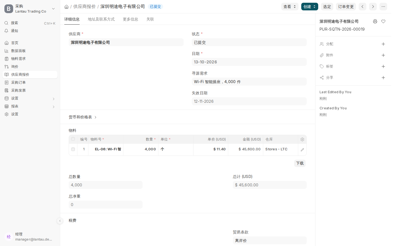Screen dimensions: 394x246
Task: Print the supplier quotation
Action: point(375,21)
